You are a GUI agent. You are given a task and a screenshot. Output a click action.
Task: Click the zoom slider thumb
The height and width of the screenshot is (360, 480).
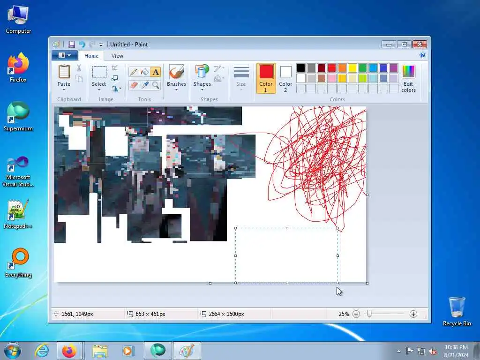[x=369, y=314]
